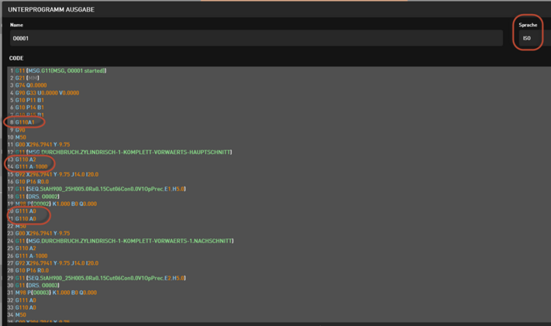Click line 31 M98 P[O0003] call
This screenshot has height=326, width=551.
click(56, 293)
